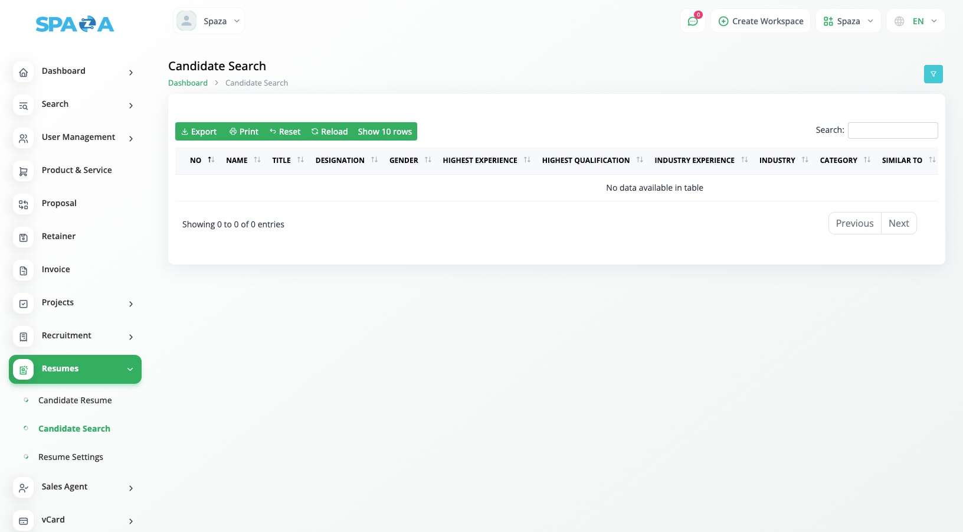The image size is (963, 532).
Task: Click the Create Workspace button
Action: [761, 21]
